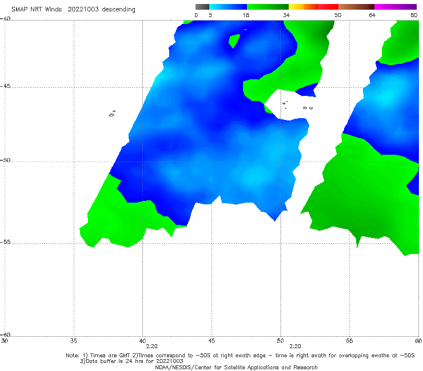Viewport: 423px width, 371px height.
Task: Click the green segment of the wind color bar
Action: click(x=268, y=7)
